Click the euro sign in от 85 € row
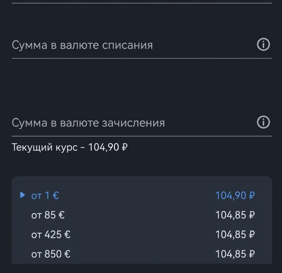The height and width of the screenshot is (273, 282). click(61, 215)
